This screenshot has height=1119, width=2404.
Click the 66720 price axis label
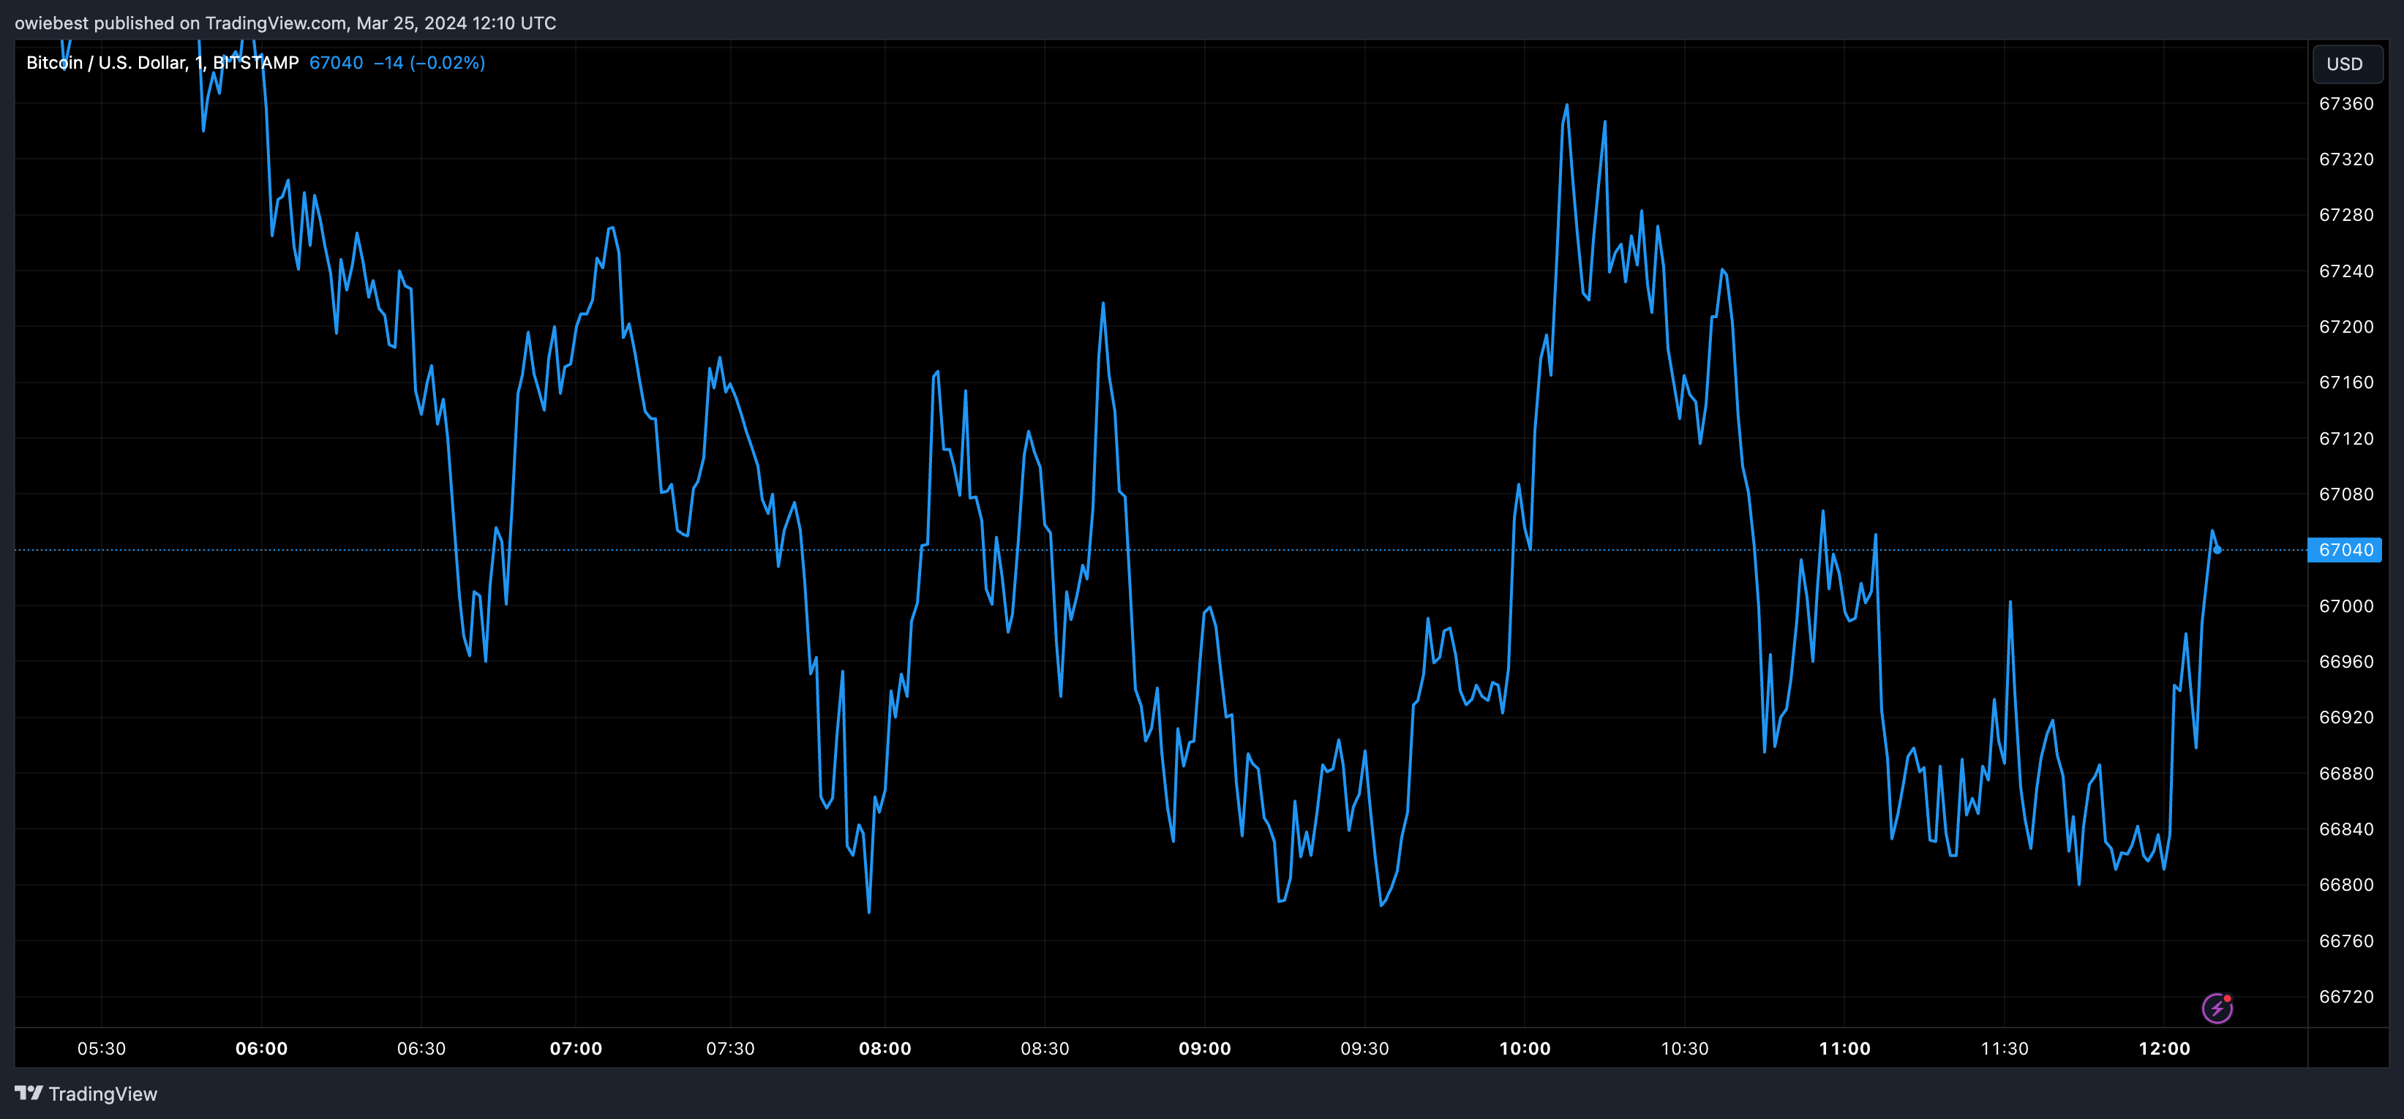(2346, 997)
